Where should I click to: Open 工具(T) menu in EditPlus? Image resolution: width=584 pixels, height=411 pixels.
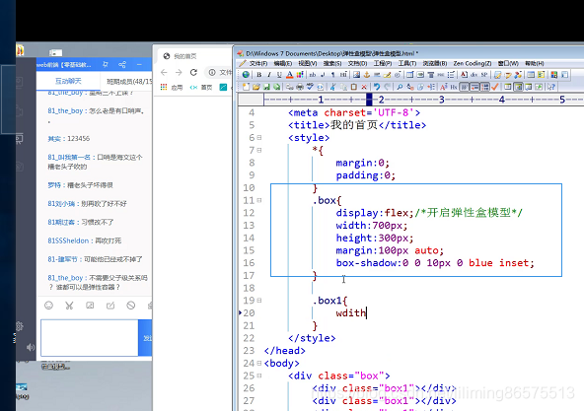407,64
